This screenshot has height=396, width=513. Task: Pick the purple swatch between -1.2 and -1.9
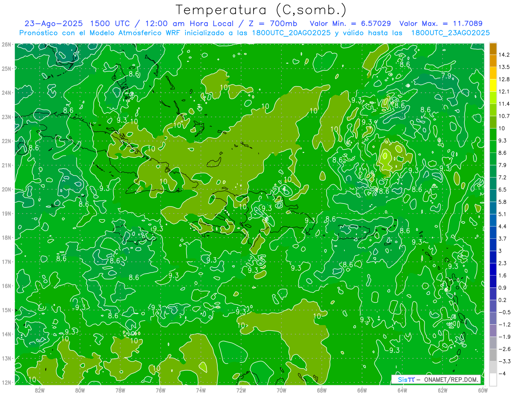pyautogui.click(x=493, y=331)
